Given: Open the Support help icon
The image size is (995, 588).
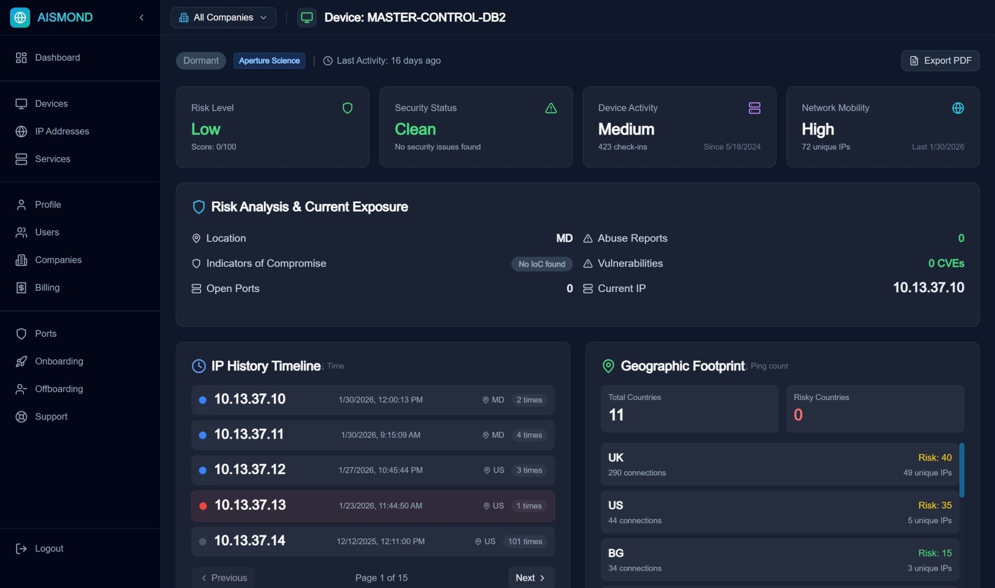Looking at the screenshot, I should tap(21, 416).
